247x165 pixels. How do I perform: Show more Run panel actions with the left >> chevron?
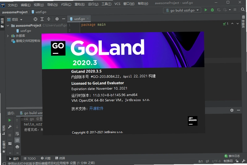coord(10,153)
